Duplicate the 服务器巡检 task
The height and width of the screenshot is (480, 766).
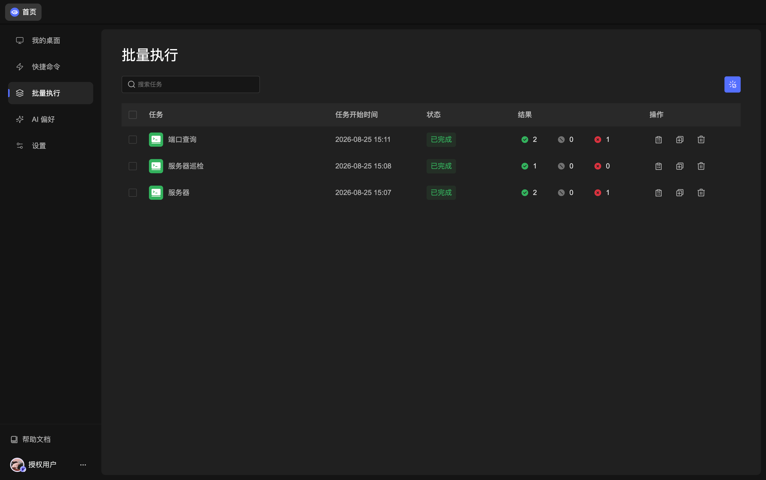pyautogui.click(x=680, y=166)
